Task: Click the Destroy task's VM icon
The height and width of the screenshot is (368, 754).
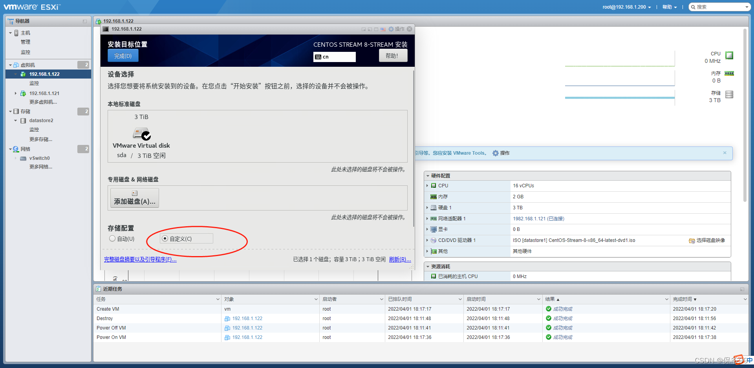Action: 227,319
